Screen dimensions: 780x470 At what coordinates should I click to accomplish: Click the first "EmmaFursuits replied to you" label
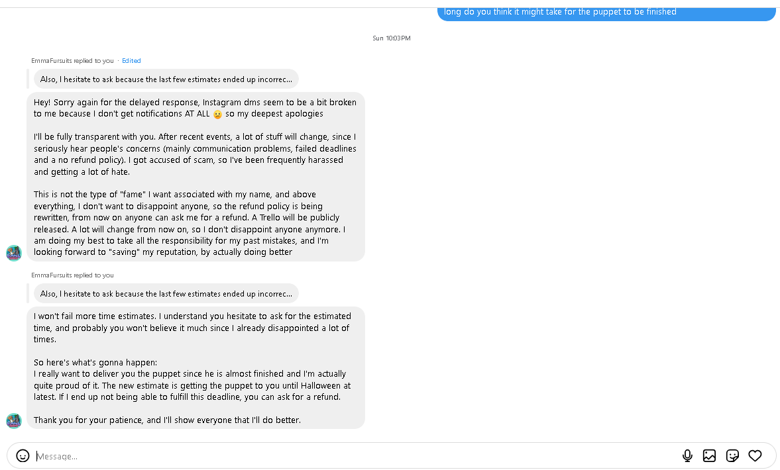pyautogui.click(x=72, y=61)
